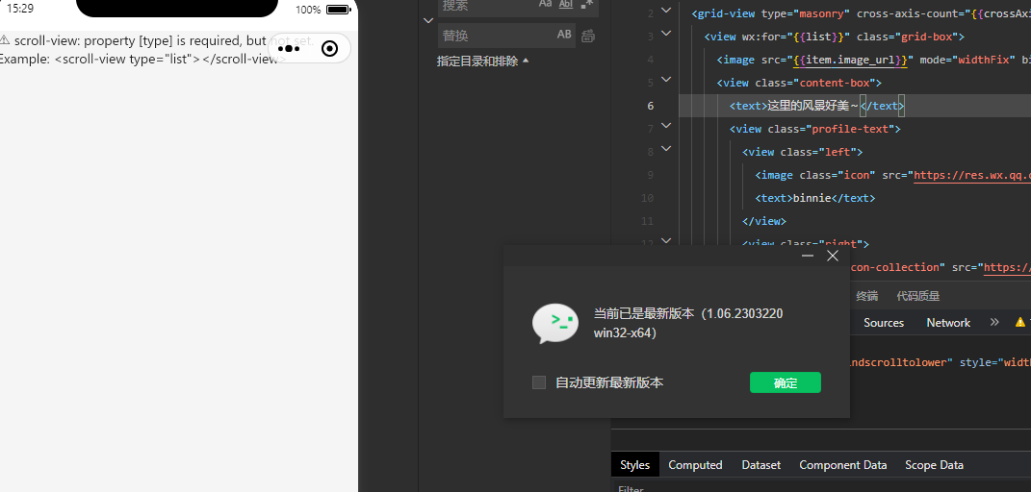Check 自动更新最新版本 checkbox
Image resolution: width=1031 pixels, height=492 pixels.
(539, 382)
